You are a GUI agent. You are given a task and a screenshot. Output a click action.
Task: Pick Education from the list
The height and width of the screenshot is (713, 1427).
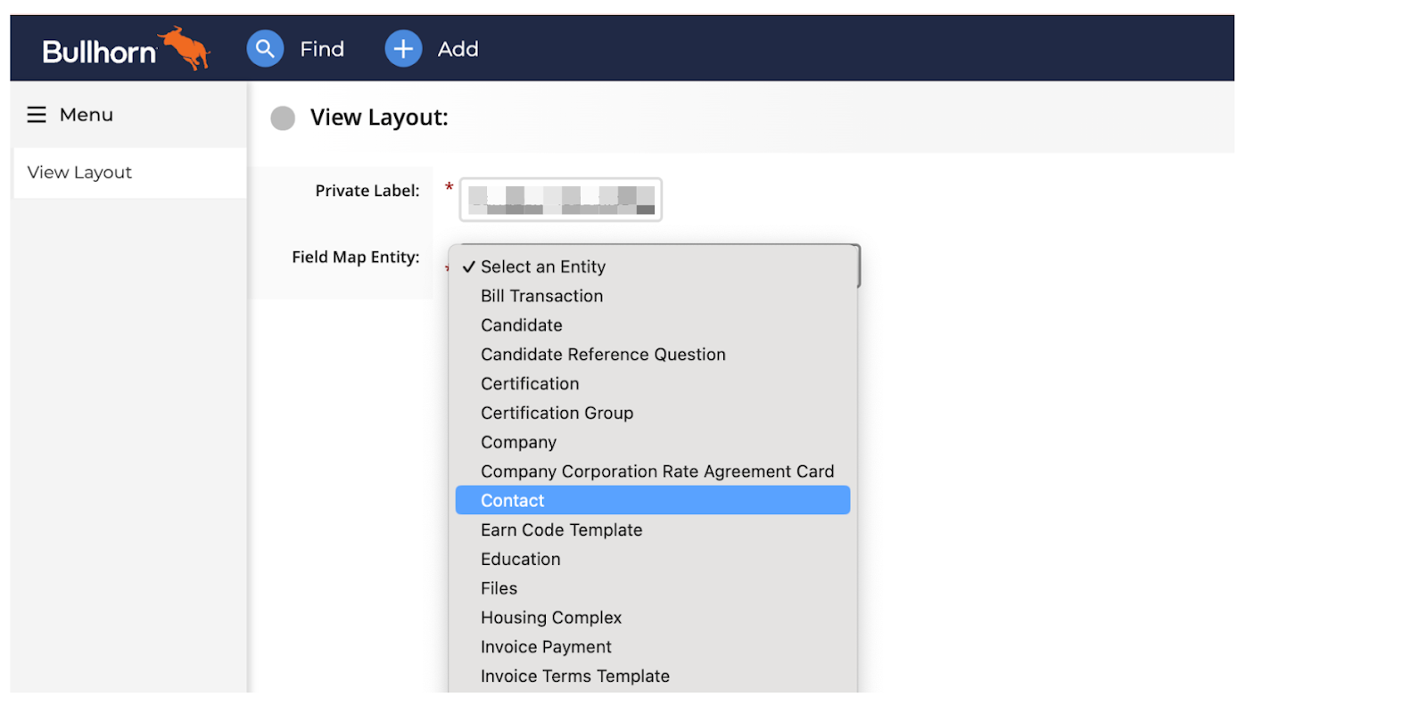[x=520, y=560]
